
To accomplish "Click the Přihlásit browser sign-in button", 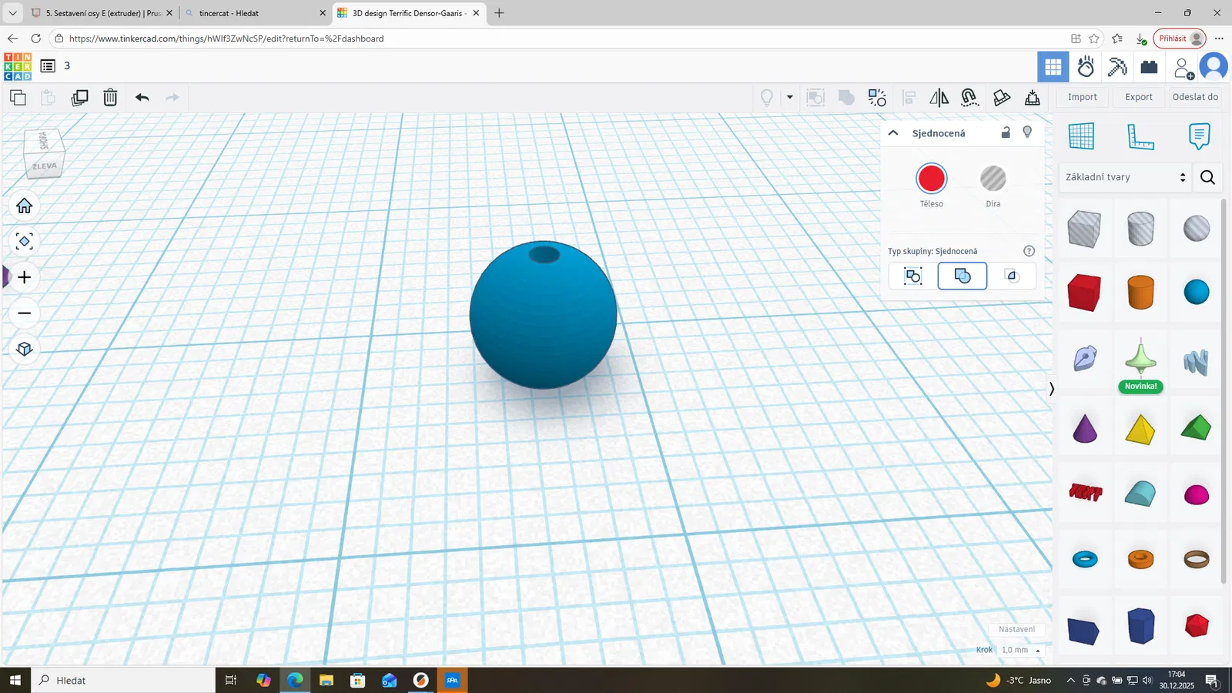I will click(1179, 38).
